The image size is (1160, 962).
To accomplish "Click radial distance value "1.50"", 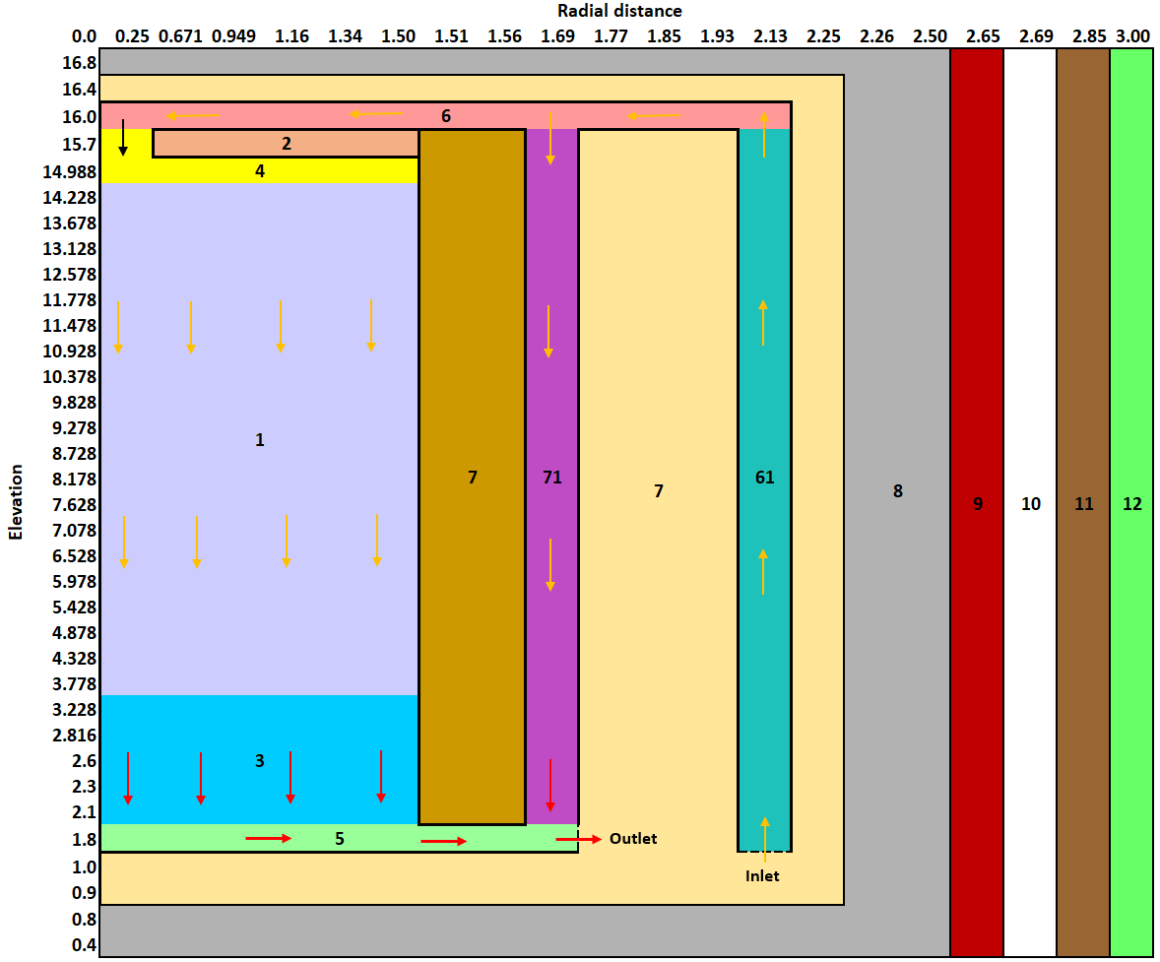I will [x=398, y=36].
